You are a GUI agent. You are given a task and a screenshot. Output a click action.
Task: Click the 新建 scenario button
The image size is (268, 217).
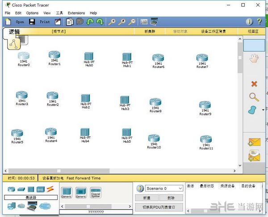(147, 198)
